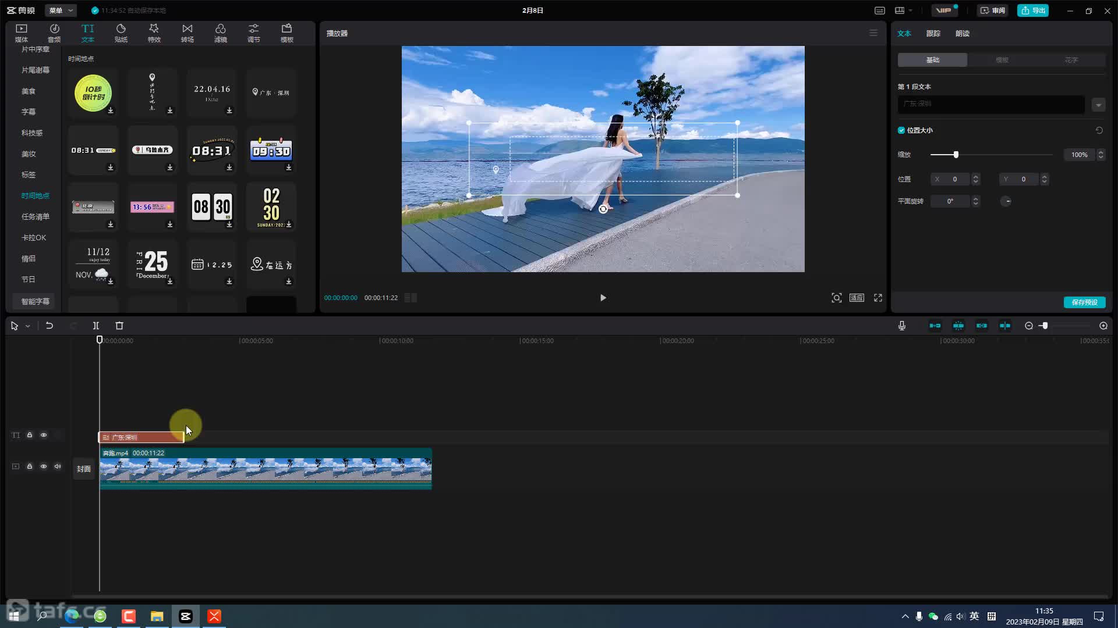Open File Explorer from the taskbar
This screenshot has width=1118, height=628.
[x=157, y=616]
